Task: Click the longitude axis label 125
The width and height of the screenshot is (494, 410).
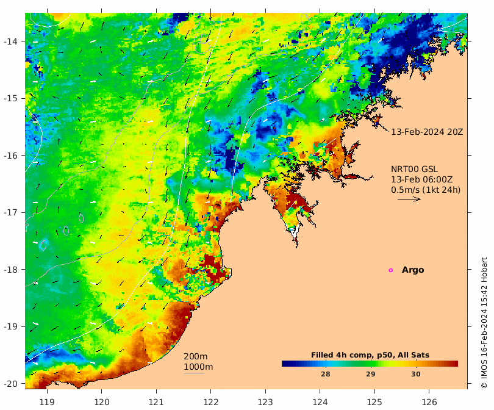Action: tap(374, 402)
